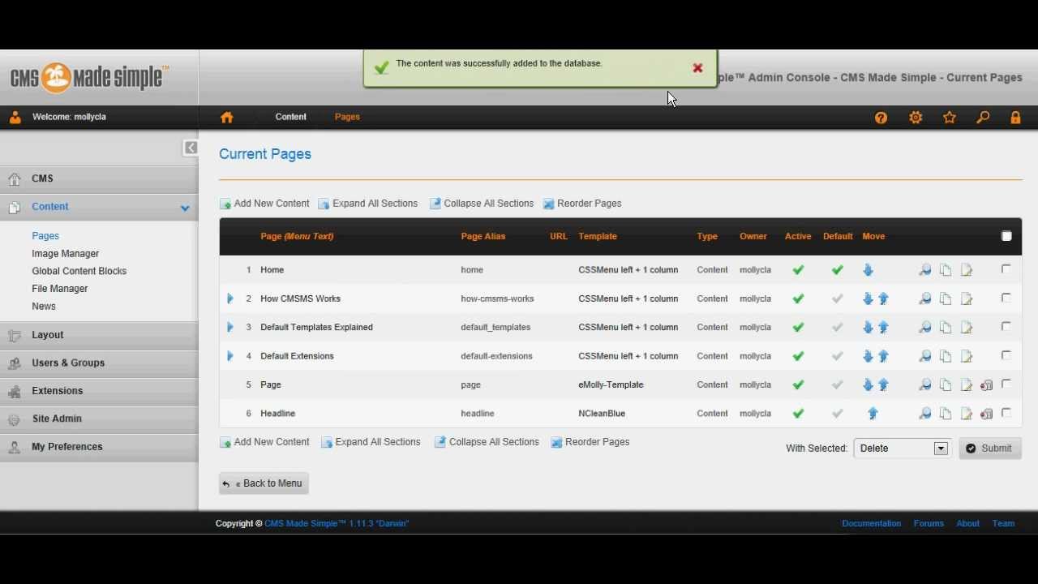1038x584 pixels.
Task: Open File Manager in sidebar
Action: pos(59,289)
